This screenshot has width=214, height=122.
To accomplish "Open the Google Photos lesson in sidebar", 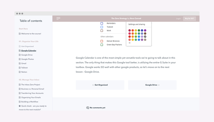I will coord(28,59).
